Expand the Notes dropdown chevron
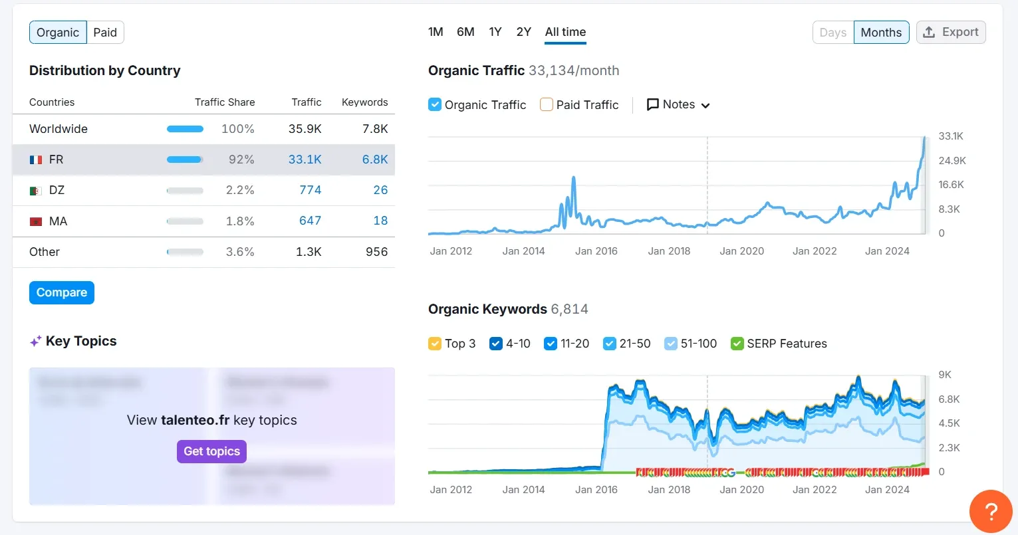 pos(705,105)
